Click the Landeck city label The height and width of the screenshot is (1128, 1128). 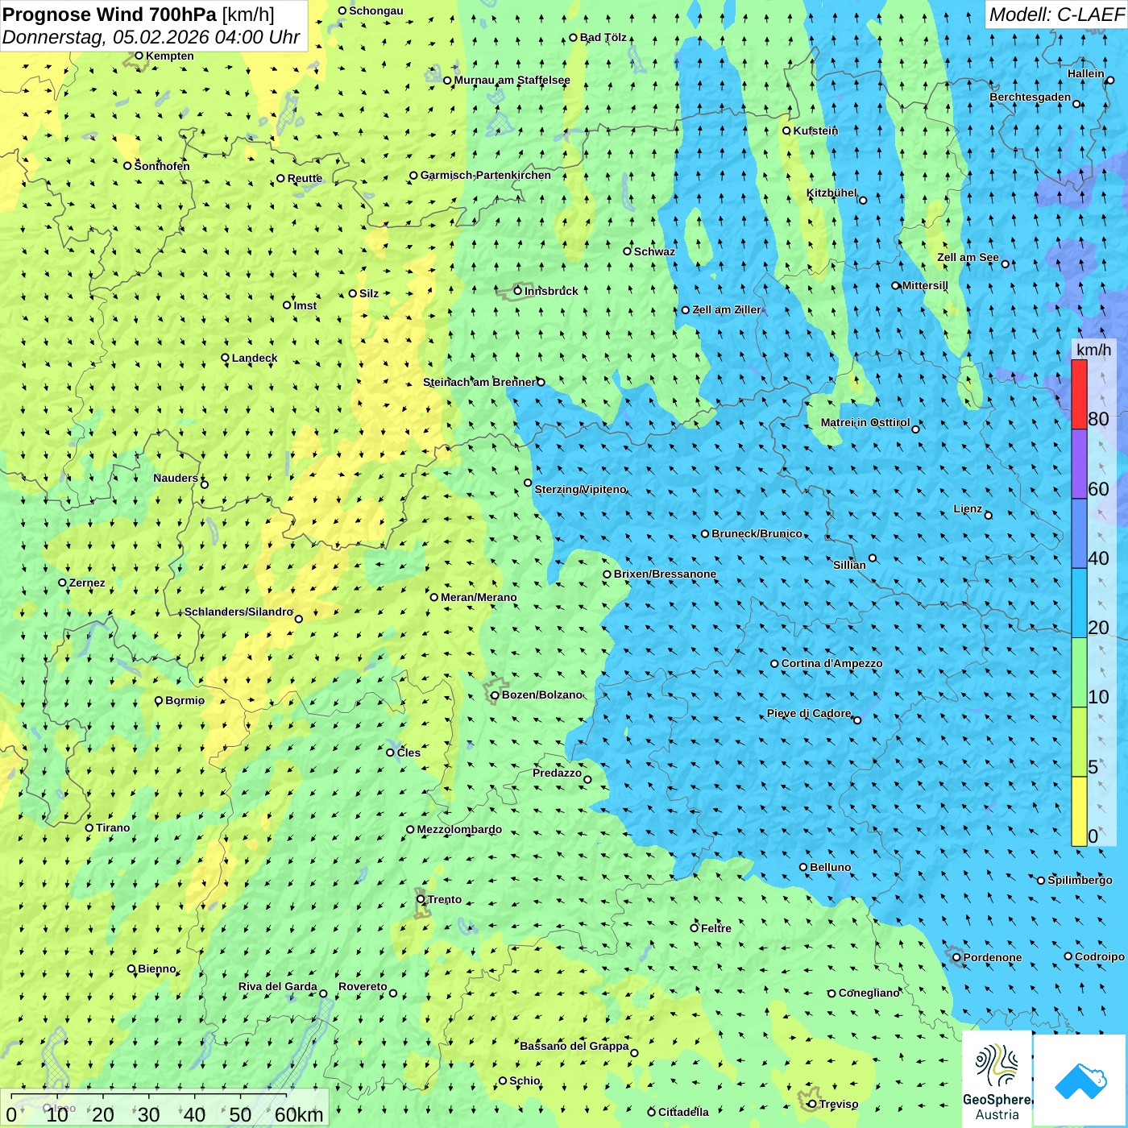point(255,358)
